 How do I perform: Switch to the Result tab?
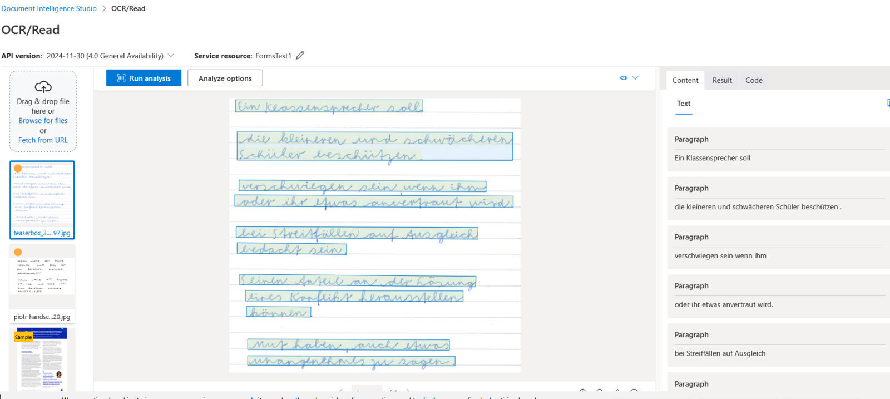tap(722, 80)
